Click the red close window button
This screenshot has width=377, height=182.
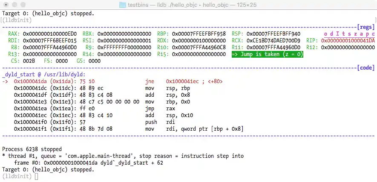tap(6, 5)
